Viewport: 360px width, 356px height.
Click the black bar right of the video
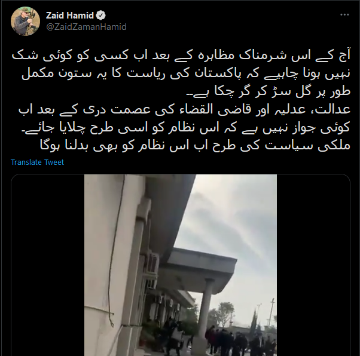[313, 265]
